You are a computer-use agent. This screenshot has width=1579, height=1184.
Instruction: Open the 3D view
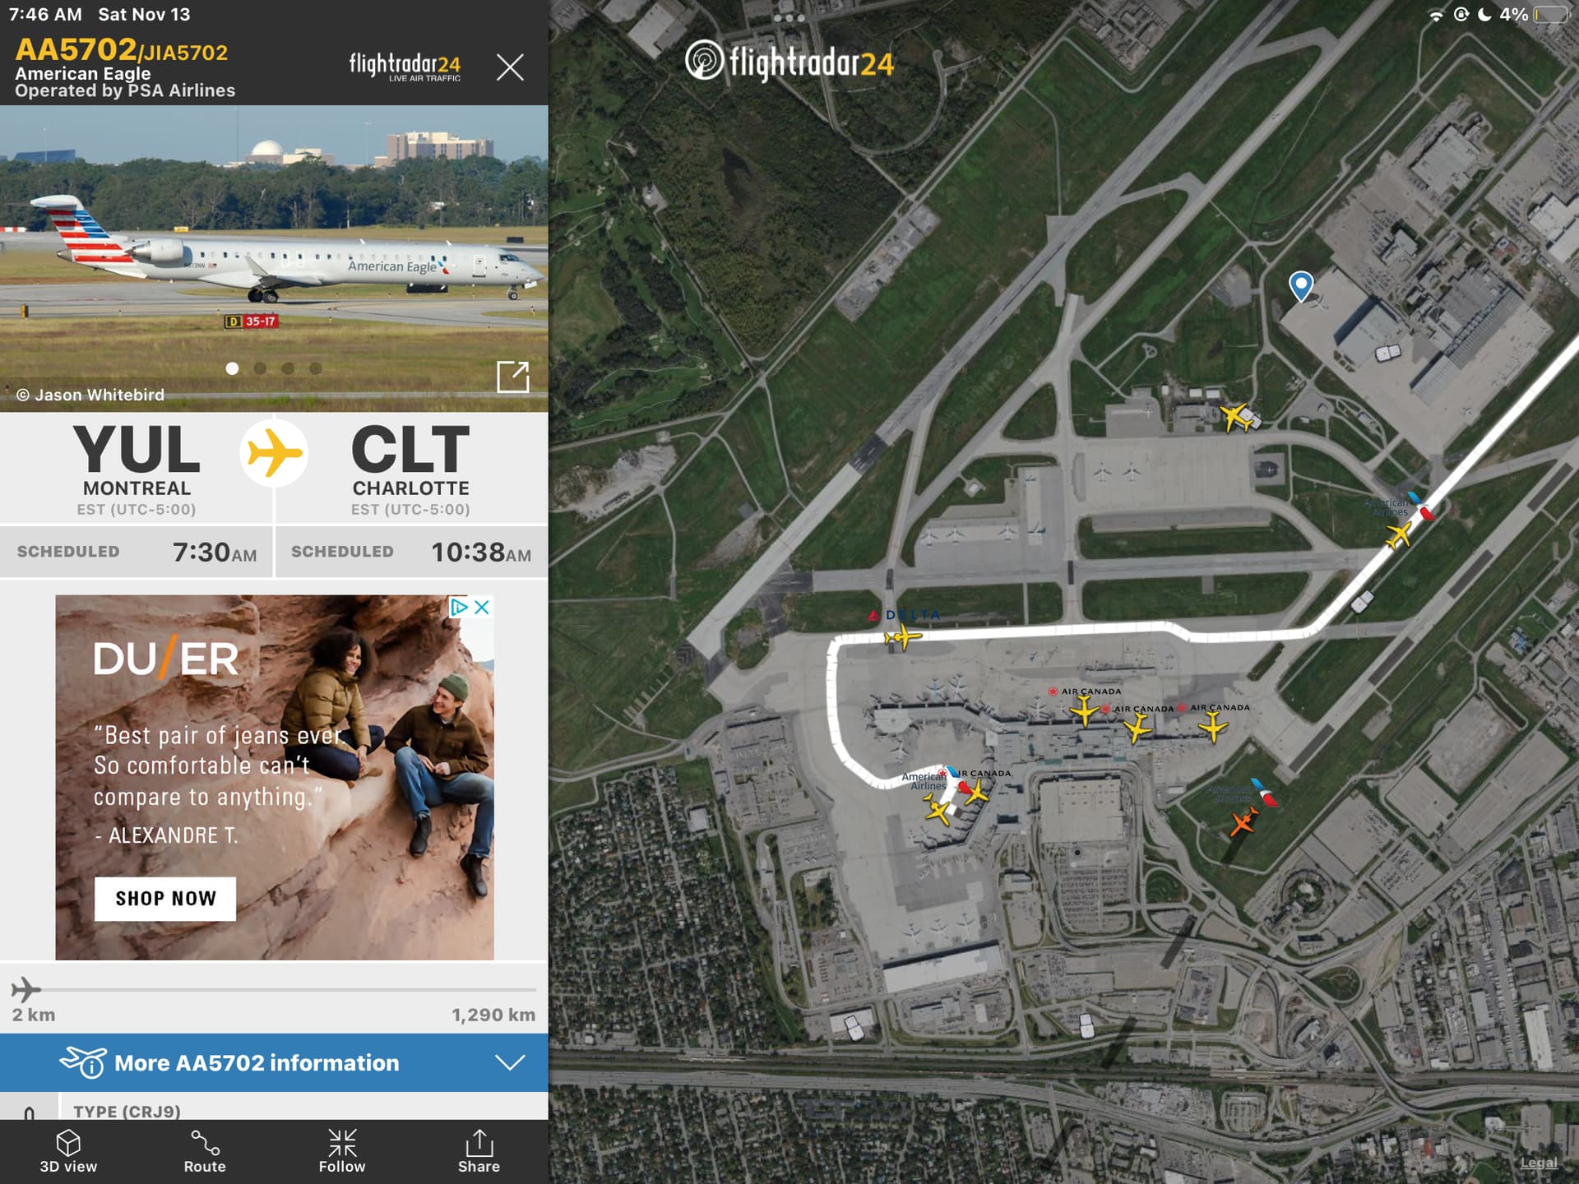(68, 1150)
